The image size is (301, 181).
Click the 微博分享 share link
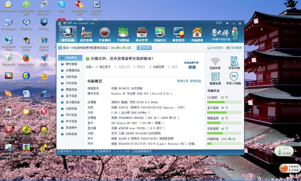click(x=183, y=81)
